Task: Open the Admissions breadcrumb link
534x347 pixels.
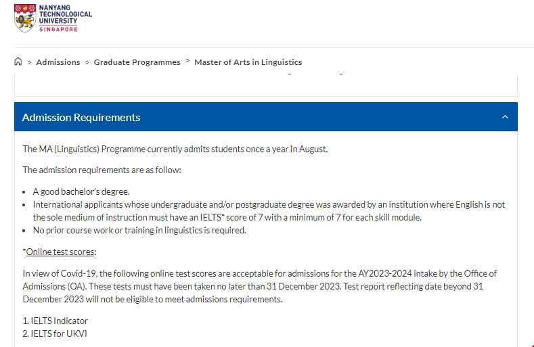Action: pos(58,62)
